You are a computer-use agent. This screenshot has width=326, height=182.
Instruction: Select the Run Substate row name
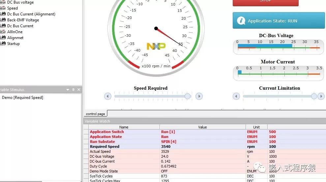[x=102, y=142]
